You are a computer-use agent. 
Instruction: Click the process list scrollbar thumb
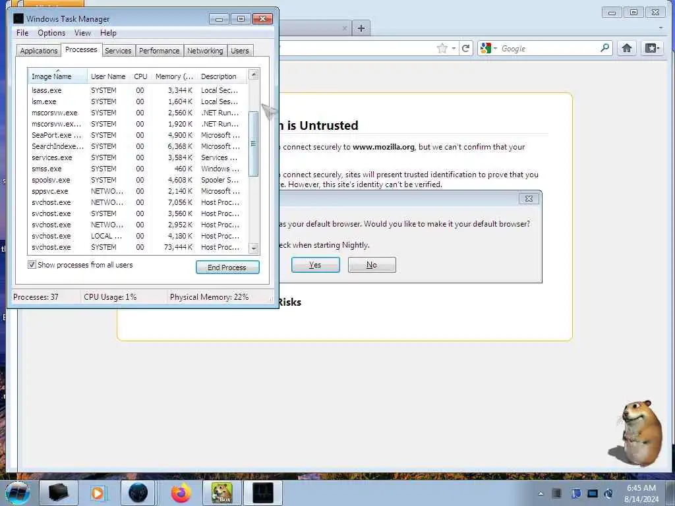tap(254, 144)
